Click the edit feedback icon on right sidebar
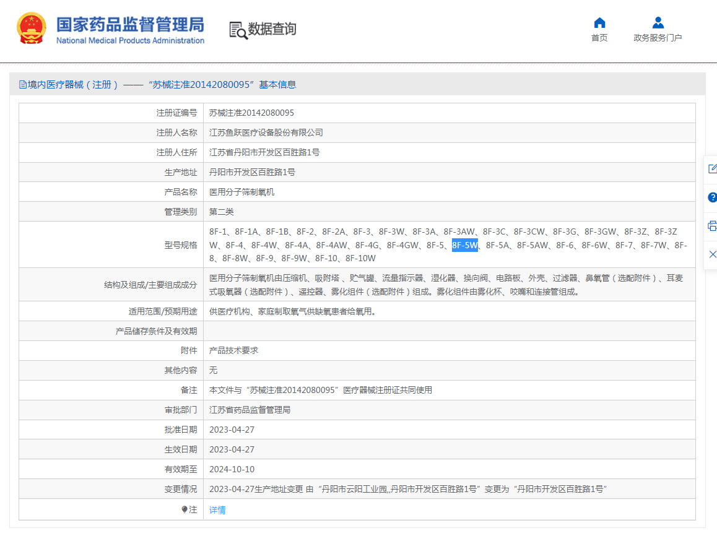The height and width of the screenshot is (536, 717). pos(712,168)
